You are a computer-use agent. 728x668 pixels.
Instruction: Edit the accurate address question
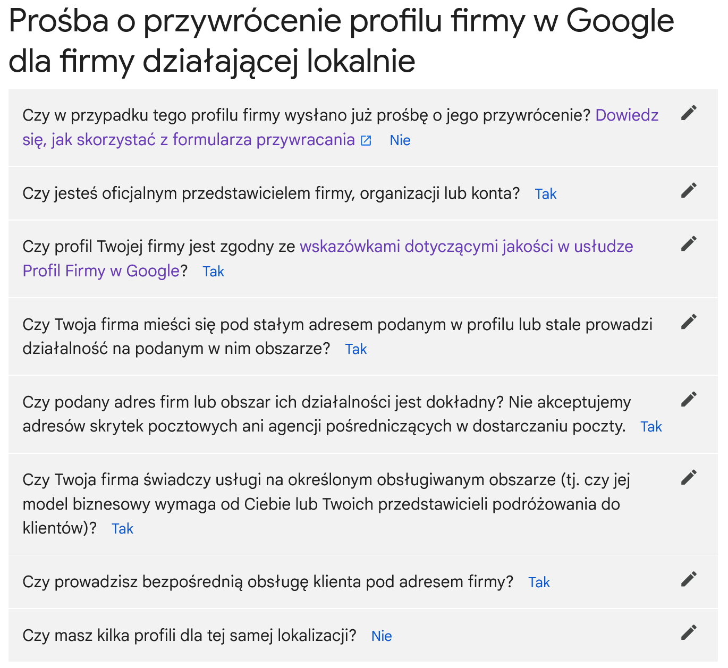click(x=689, y=399)
